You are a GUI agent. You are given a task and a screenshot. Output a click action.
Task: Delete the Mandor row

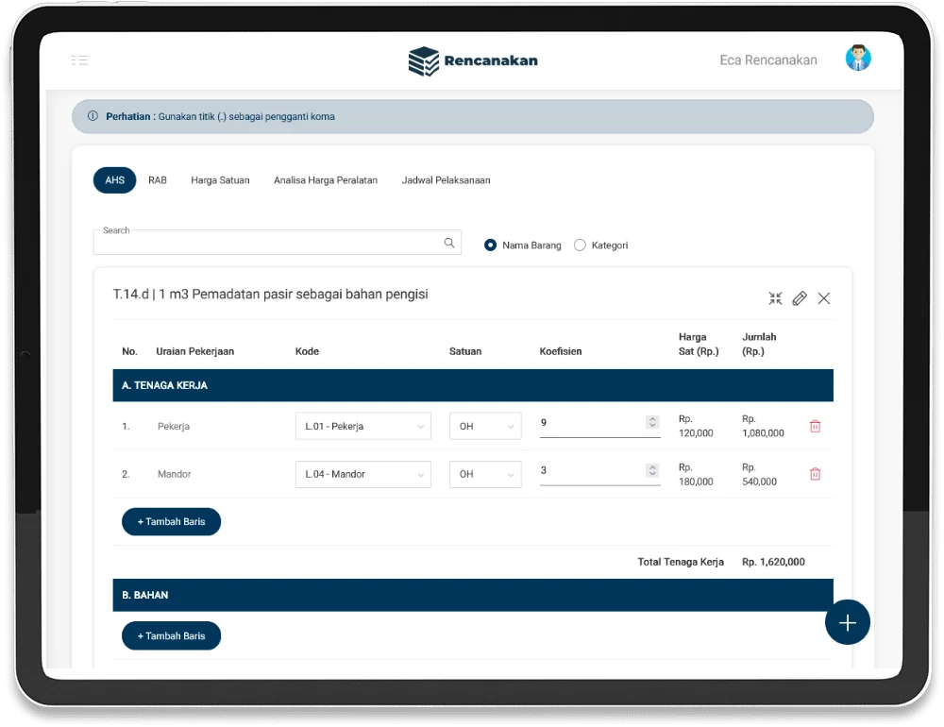click(816, 474)
